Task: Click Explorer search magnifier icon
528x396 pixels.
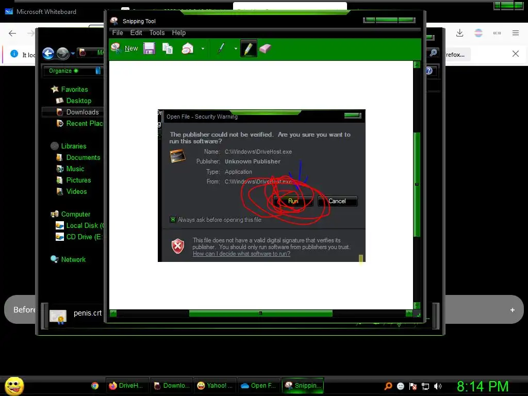Action: [433, 53]
